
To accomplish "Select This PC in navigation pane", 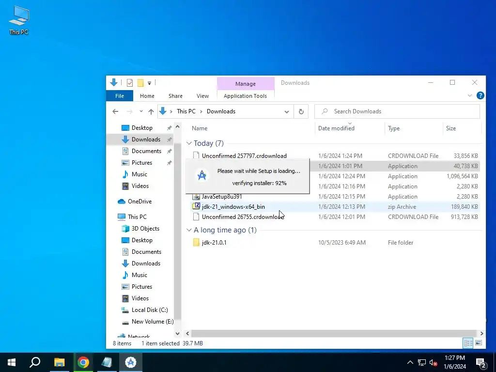I will pyautogui.click(x=137, y=217).
